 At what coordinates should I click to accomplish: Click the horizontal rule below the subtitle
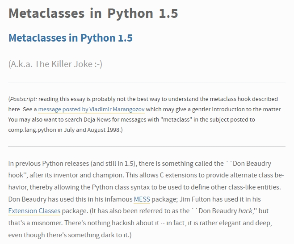147,83
